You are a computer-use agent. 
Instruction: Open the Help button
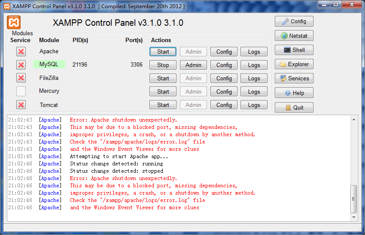(x=294, y=93)
